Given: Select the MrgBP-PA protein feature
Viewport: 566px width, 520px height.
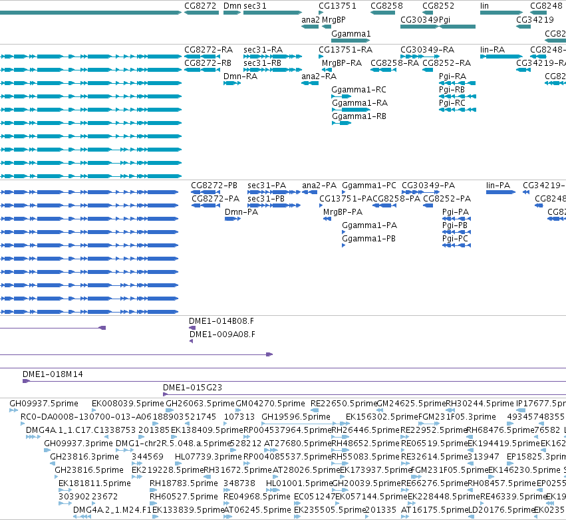Looking at the screenshot, I should pyautogui.click(x=327, y=219).
